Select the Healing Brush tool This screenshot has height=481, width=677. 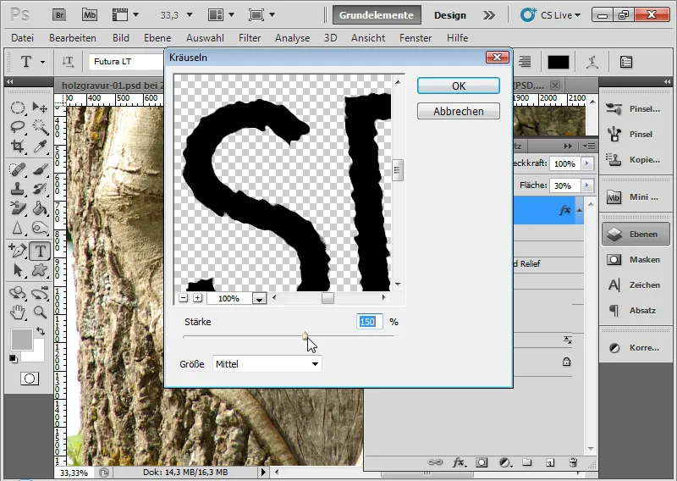tap(17, 169)
